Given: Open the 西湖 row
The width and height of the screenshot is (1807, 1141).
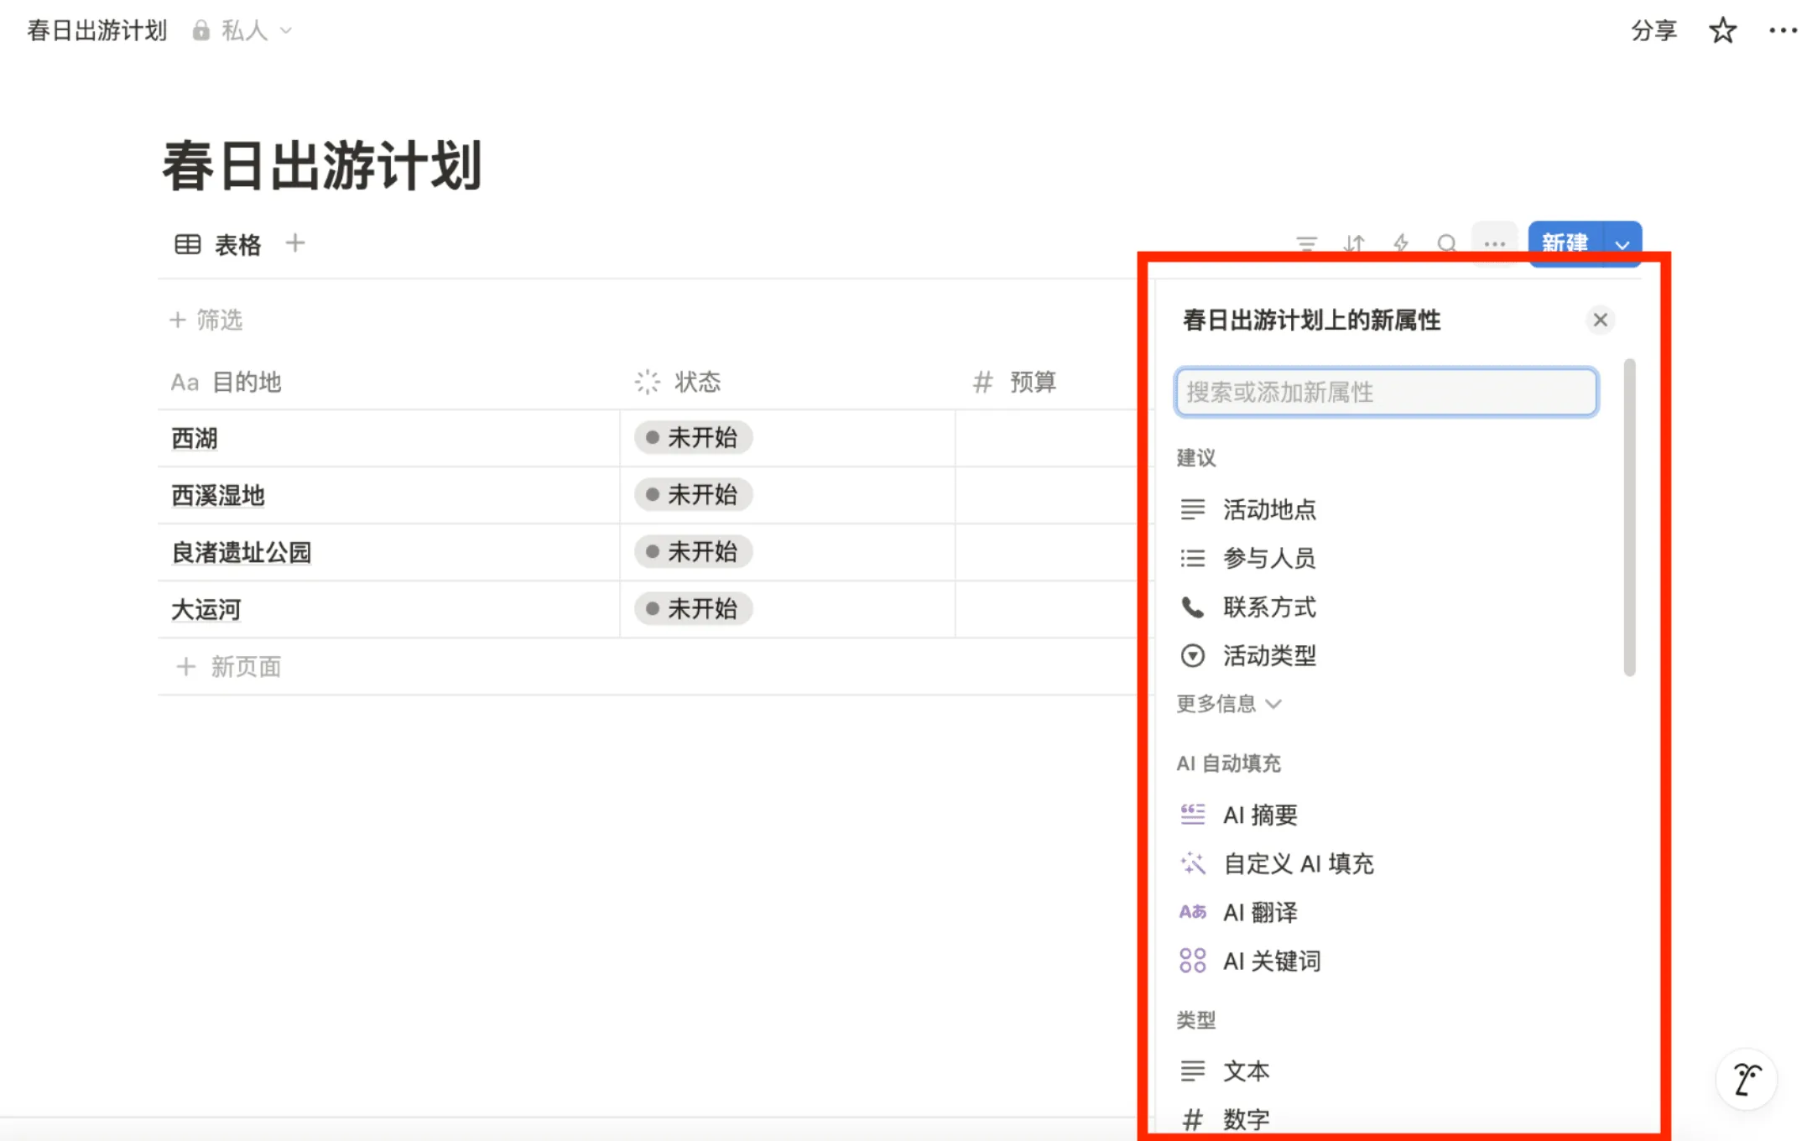Looking at the screenshot, I should 195,439.
